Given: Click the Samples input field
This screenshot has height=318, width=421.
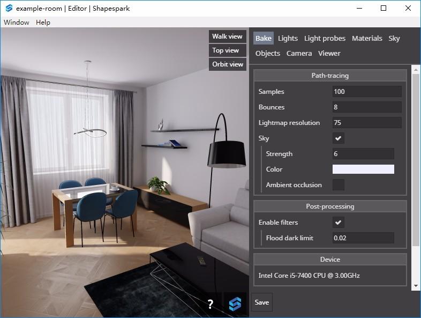Looking at the screenshot, I should point(367,91).
